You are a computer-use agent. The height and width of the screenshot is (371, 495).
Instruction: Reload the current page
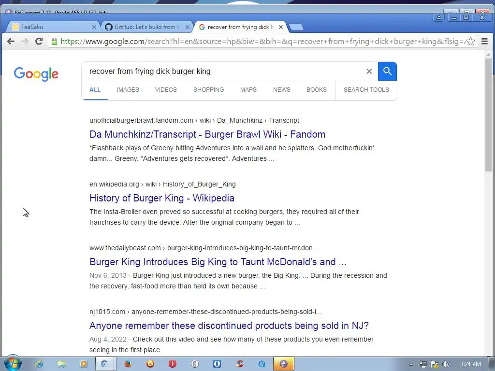click(39, 42)
